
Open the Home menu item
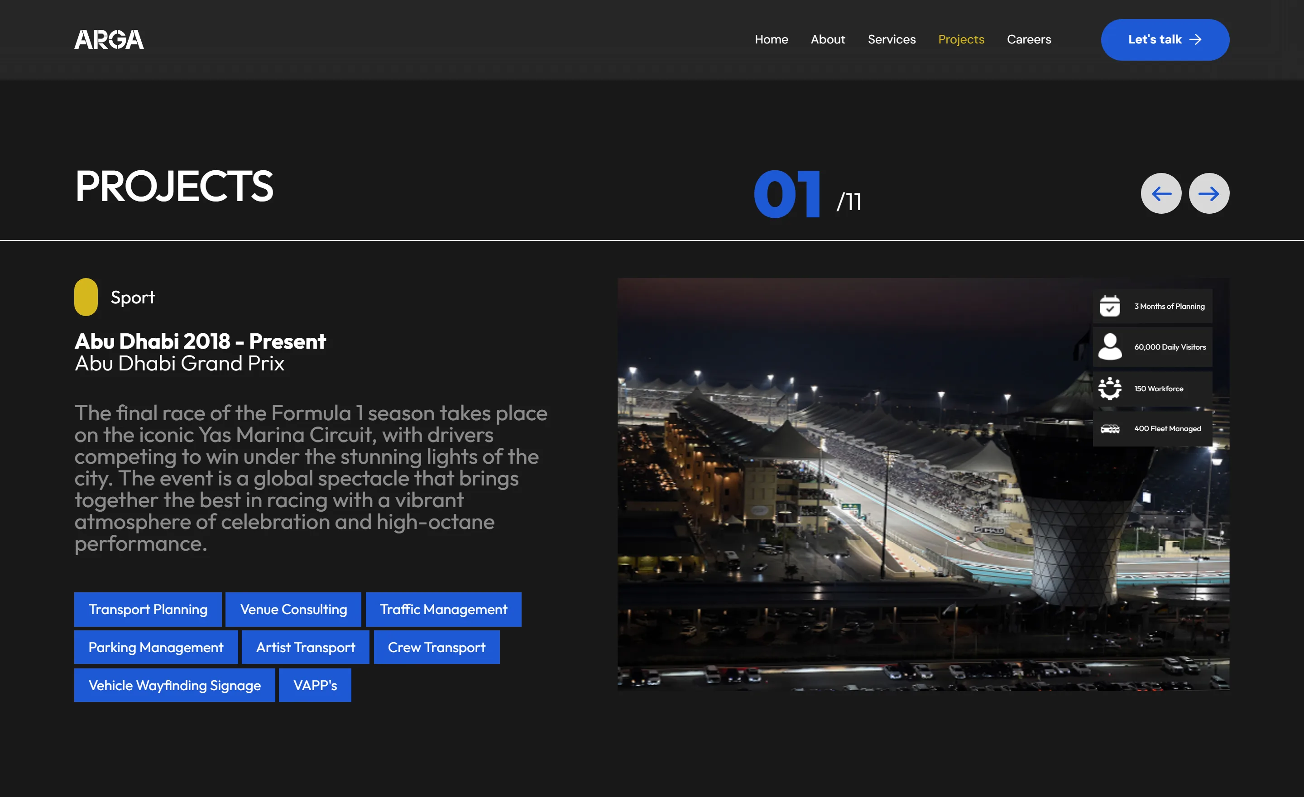point(771,40)
